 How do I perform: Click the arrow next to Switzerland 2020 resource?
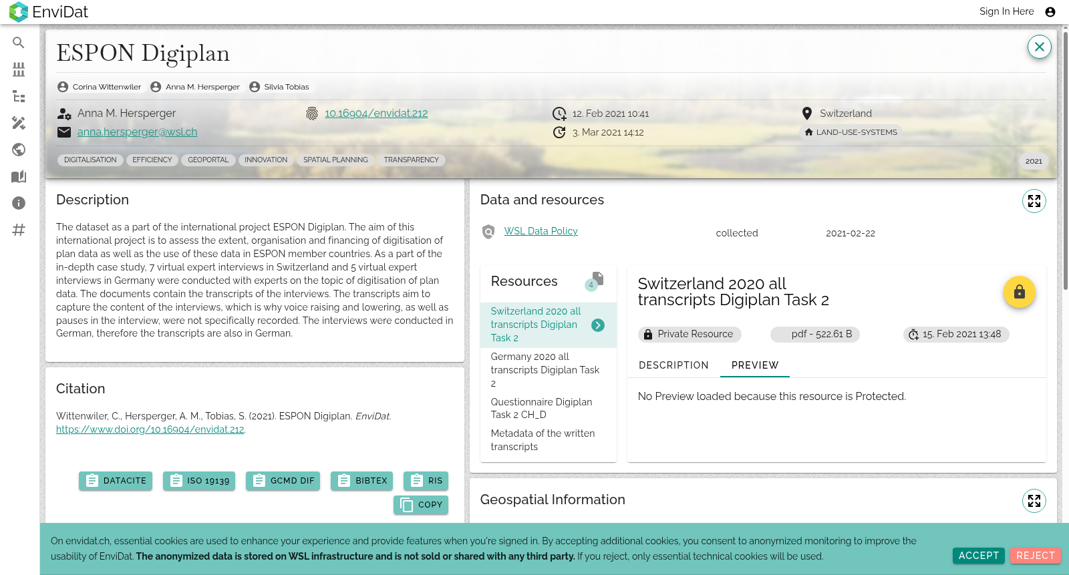(x=598, y=325)
